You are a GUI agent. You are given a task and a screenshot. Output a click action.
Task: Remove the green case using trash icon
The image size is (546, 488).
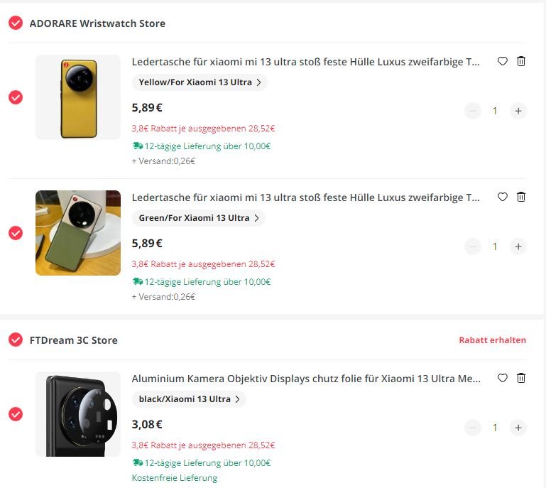(521, 197)
